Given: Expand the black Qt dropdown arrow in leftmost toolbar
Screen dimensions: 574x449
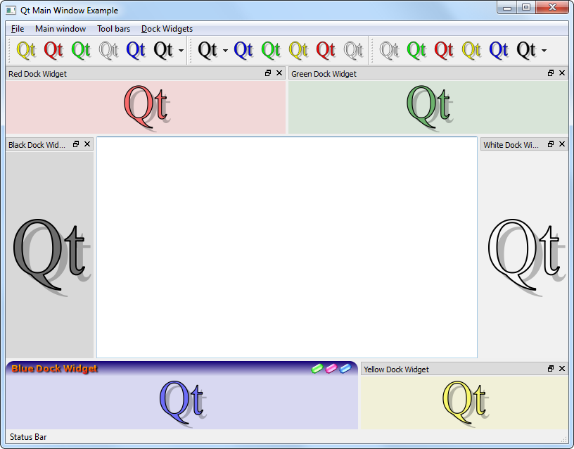Looking at the screenshot, I should (x=181, y=51).
